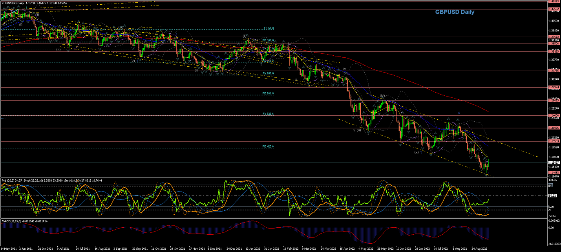Select the FE 423.6 Fibonacci expansion label

tap(268, 146)
